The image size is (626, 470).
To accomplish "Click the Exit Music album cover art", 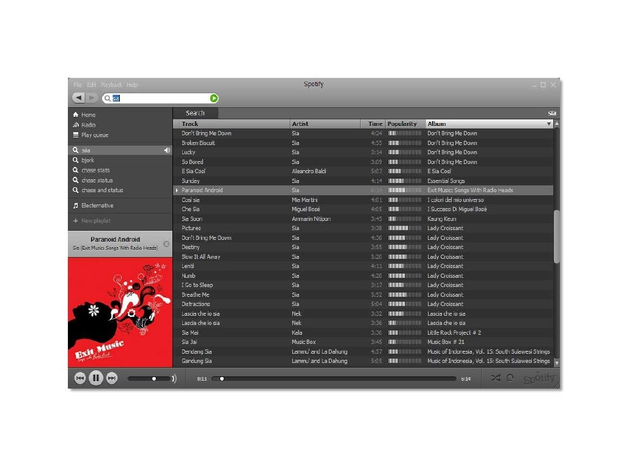I will 120,312.
